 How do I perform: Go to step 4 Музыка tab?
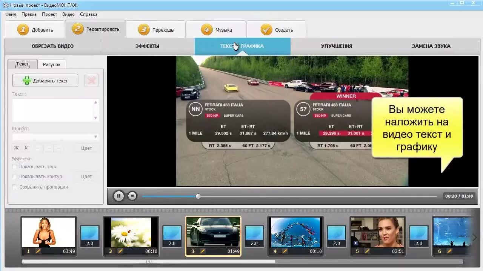pos(216,30)
